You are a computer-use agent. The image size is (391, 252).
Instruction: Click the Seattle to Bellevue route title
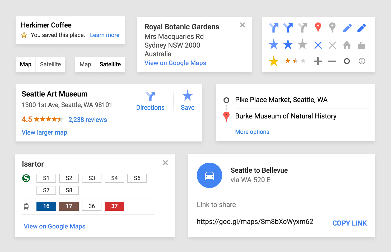(x=259, y=170)
